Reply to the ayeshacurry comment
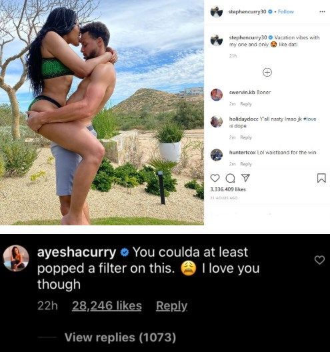Viewport: 330px width, 352px height. point(171,306)
